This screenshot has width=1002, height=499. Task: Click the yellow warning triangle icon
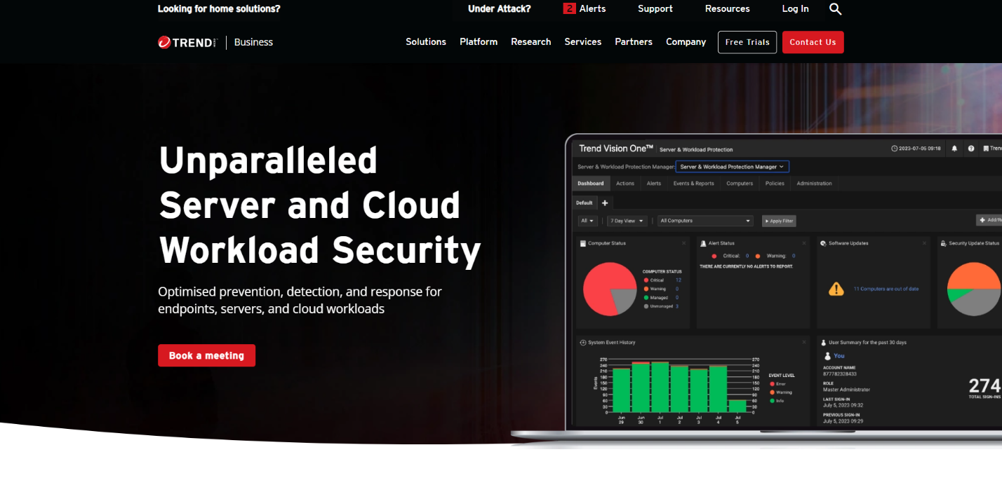(836, 289)
